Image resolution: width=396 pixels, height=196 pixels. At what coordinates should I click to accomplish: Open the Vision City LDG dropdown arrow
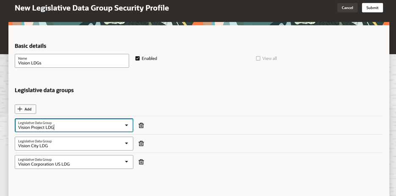126,144
